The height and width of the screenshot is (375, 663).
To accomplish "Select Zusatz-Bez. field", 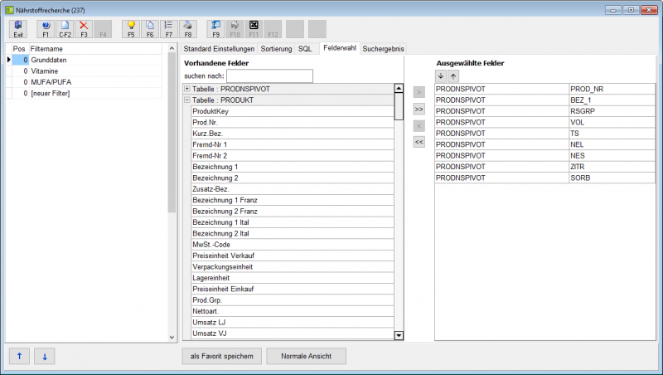I will click(293, 189).
